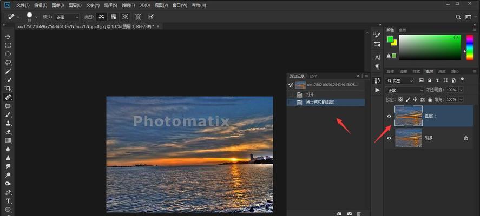
Task: Toggle shape layer filter
Action: coord(445,80)
